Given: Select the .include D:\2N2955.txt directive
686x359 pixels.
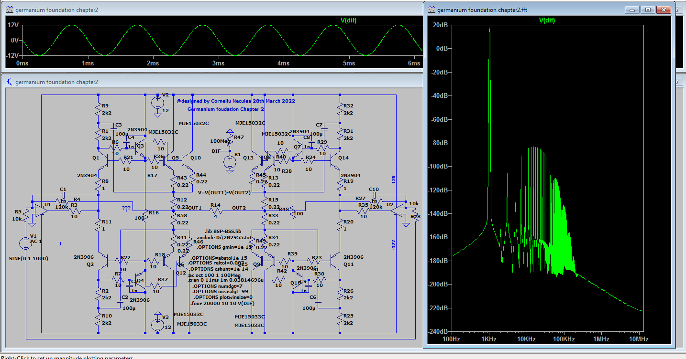Looking at the screenshot, I should point(224,237).
